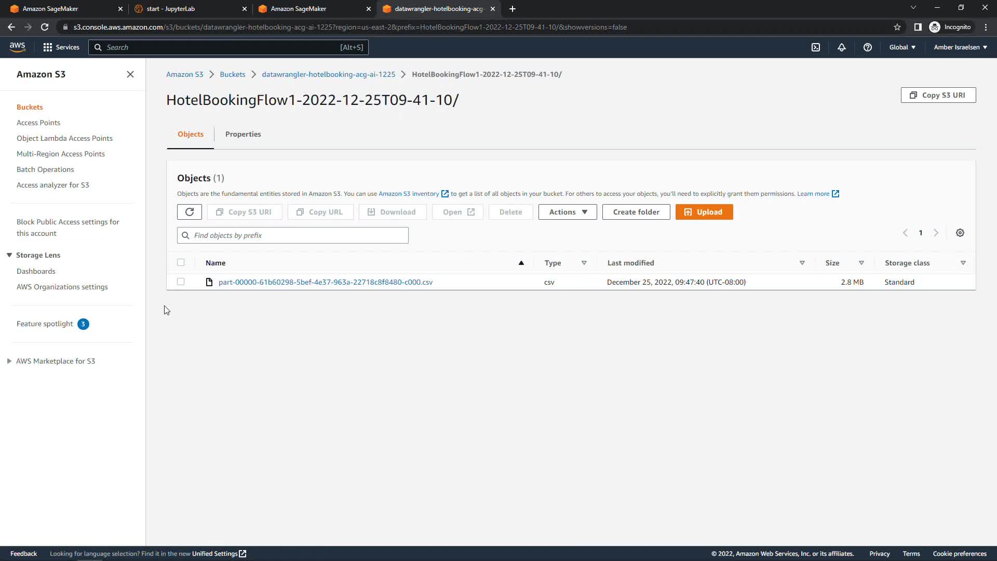Open the part-00000 csv file link
997x561 pixels.
[325, 282]
